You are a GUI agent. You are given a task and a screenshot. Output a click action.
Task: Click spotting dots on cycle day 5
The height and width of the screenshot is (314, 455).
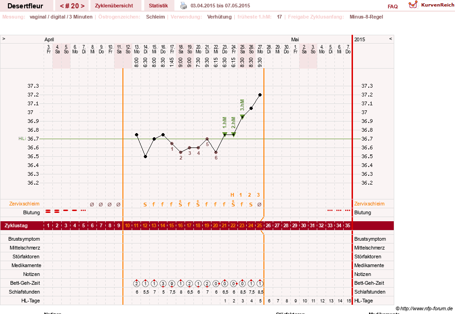click(x=83, y=211)
